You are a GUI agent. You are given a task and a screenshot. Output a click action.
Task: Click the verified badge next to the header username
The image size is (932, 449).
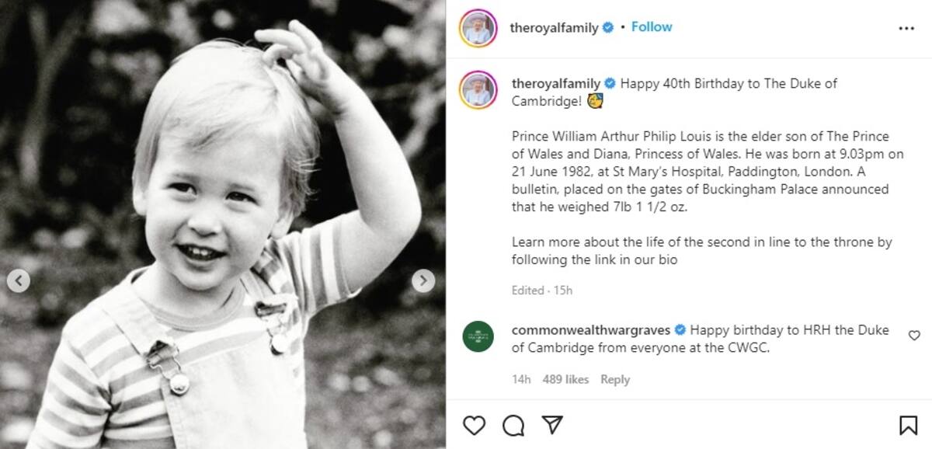(x=609, y=28)
